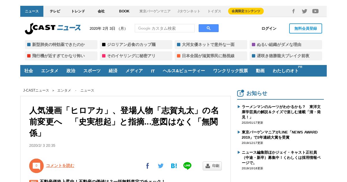Share article on LINE
This screenshot has width=347, height=182.
[x=187, y=166]
